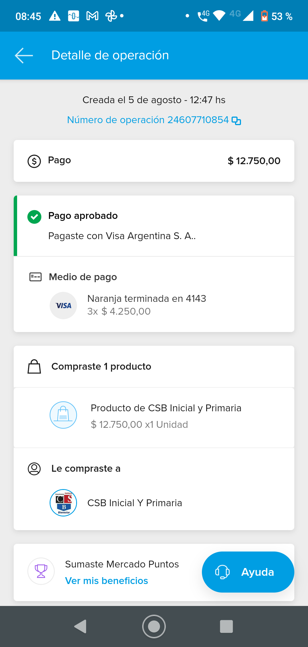Open the Ayuda help button
308x647 pixels.
point(248,572)
